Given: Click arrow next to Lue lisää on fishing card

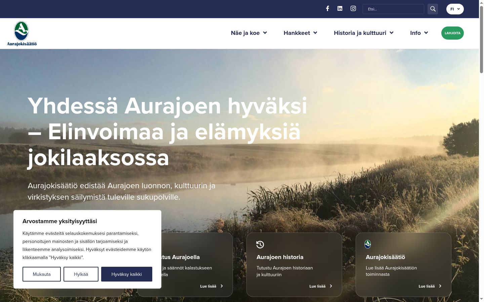Looking at the screenshot, I should click(x=221, y=286).
